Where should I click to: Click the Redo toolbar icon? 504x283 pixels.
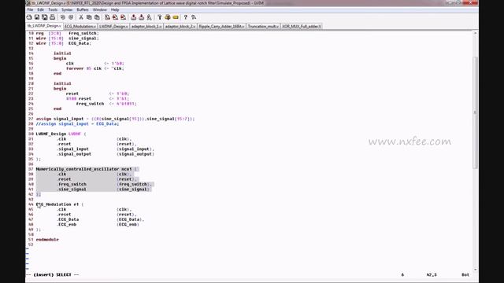point(71,17)
